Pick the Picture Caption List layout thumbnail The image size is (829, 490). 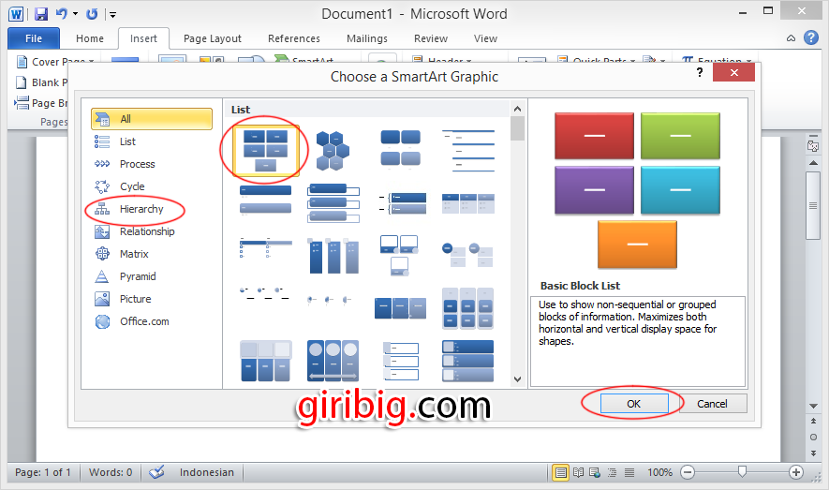(400, 148)
